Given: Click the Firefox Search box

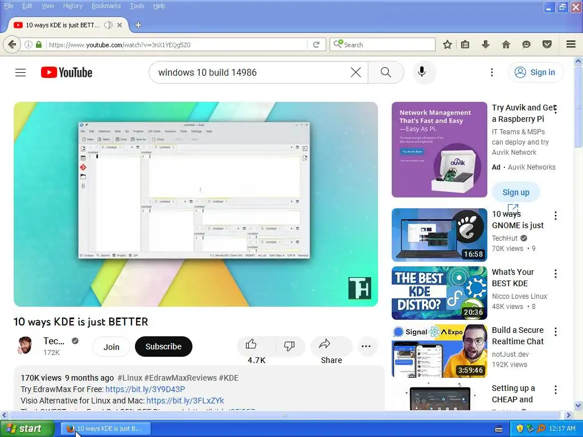Looking at the screenshot, I should coord(382,44).
